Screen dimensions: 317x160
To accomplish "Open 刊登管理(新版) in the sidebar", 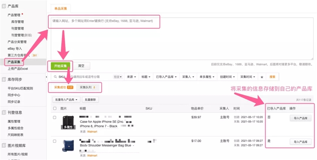I will [22, 35].
